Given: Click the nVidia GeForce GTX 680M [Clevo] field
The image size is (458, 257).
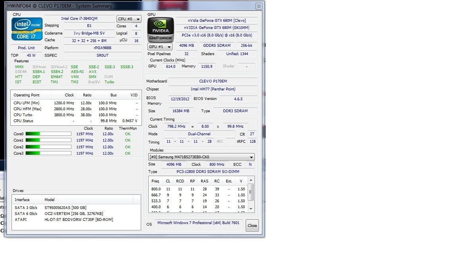Looking at the screenshot, I should tap(217, 20).
